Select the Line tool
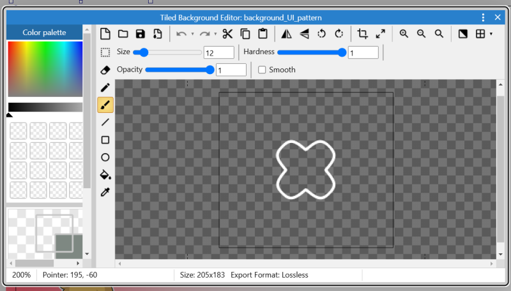The image size is (511, 291). (x=105, y=123)
